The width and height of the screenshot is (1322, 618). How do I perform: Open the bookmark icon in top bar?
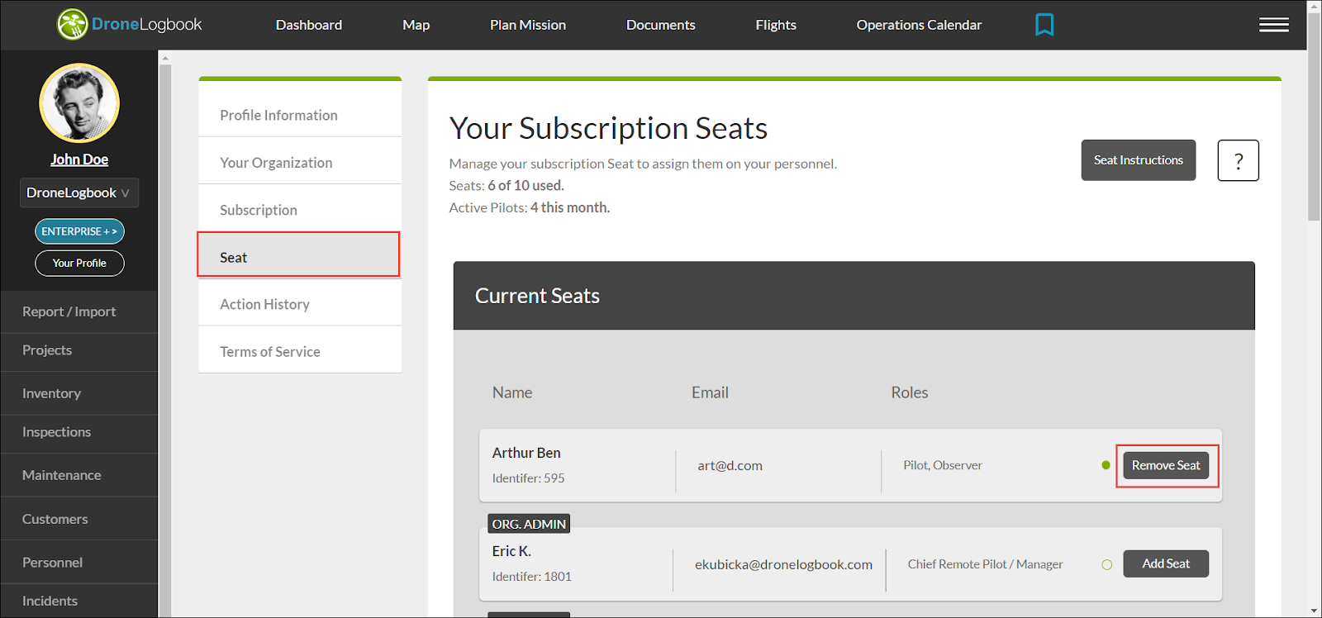click(x=1044, y=25)
